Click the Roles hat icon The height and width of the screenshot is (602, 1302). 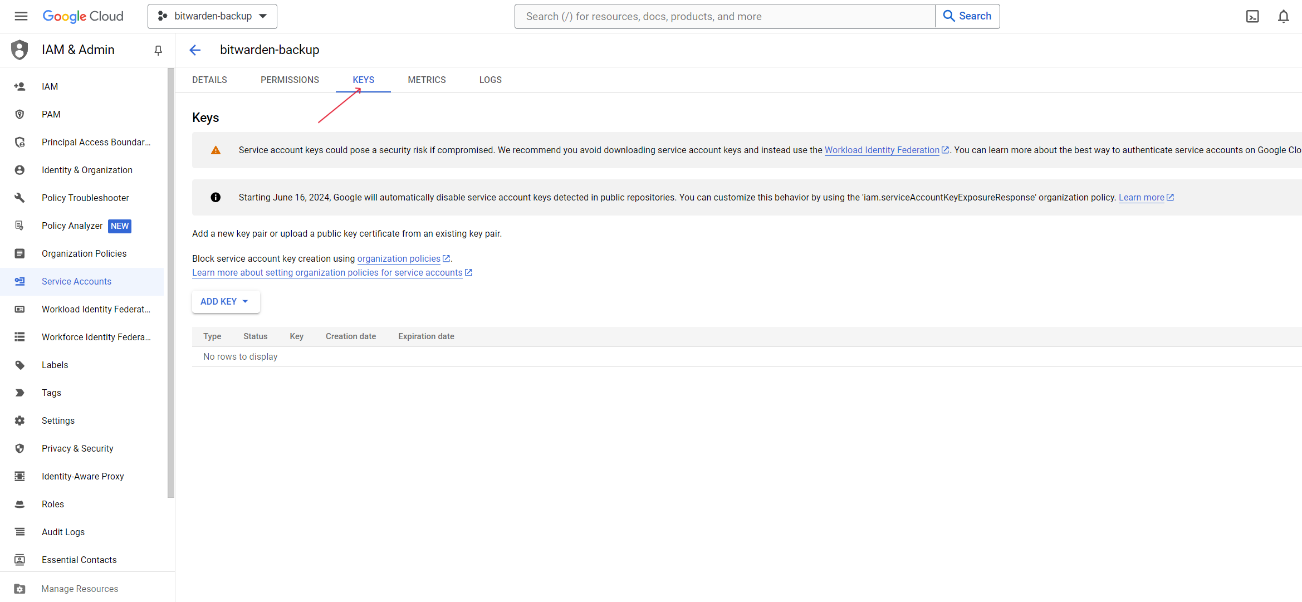19,504
